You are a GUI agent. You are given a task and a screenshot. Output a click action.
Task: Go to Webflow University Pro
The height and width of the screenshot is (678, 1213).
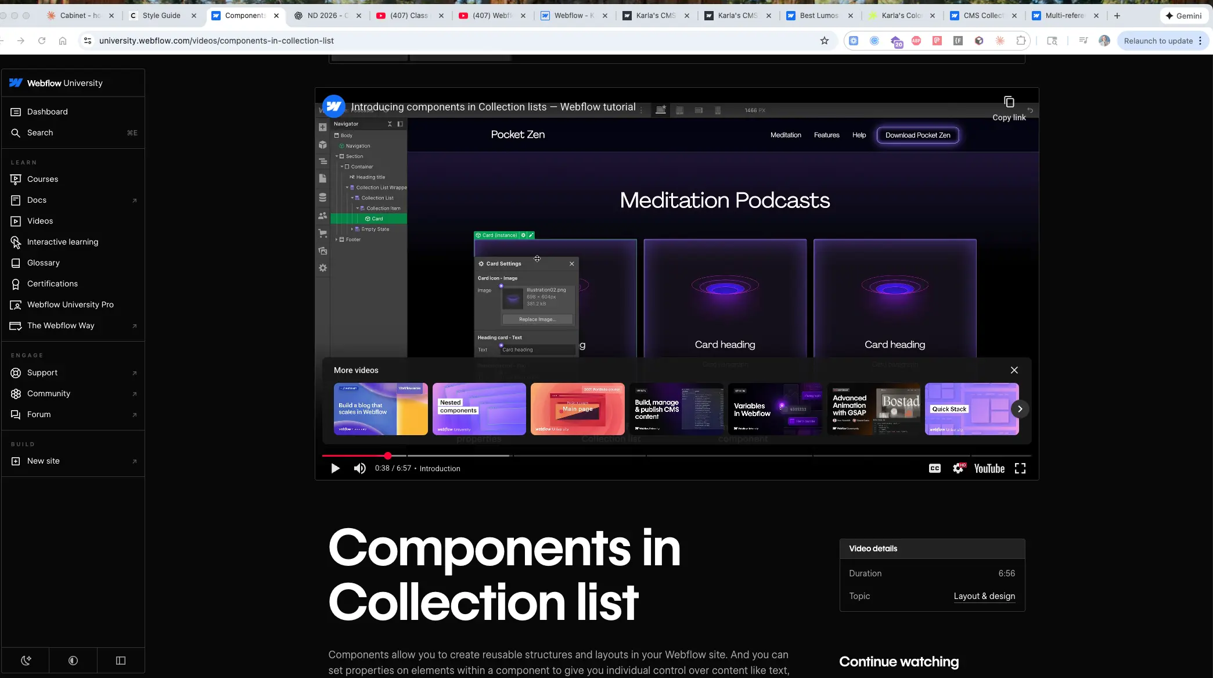[70, 304]
